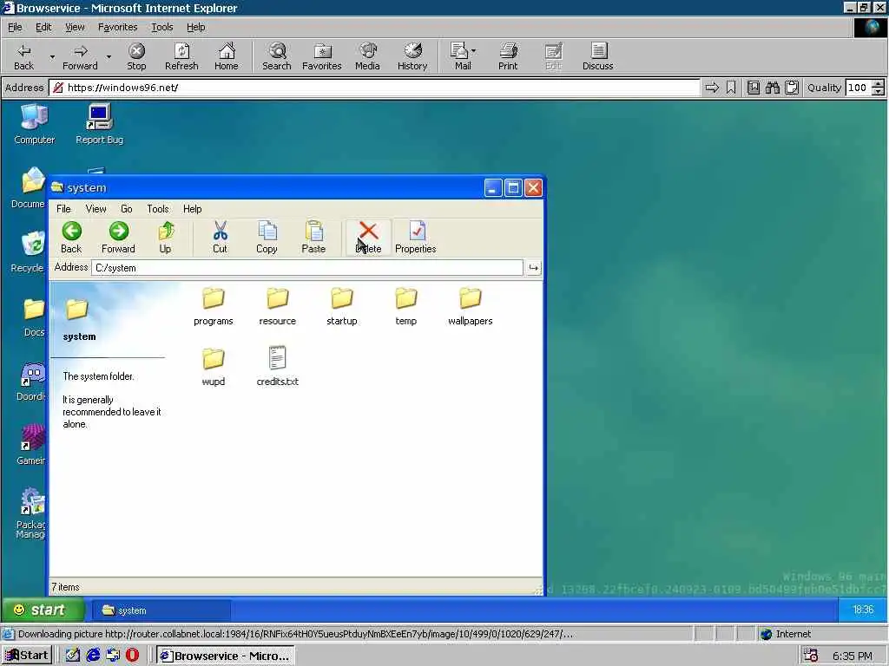Open the IE Help menu
Screen dimensions: 889x666
click(195, 27)
